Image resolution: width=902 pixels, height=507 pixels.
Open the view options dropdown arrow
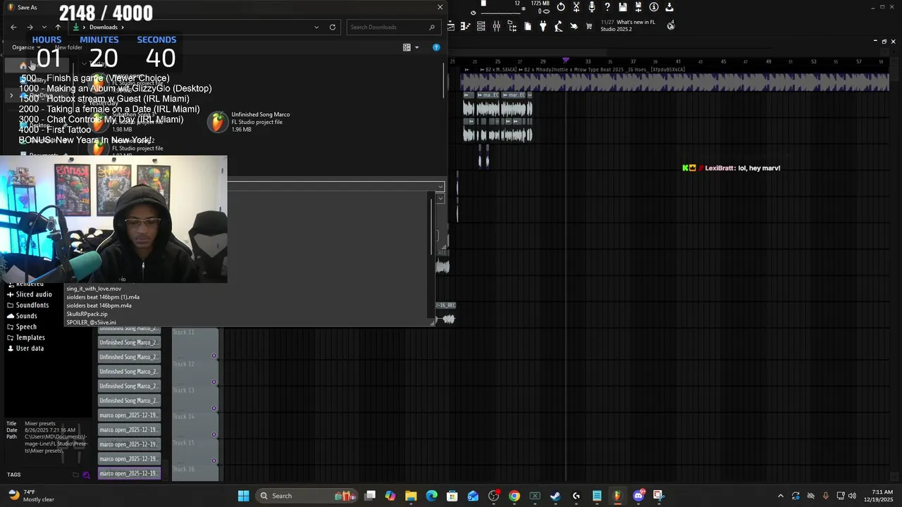coord(416,47)
